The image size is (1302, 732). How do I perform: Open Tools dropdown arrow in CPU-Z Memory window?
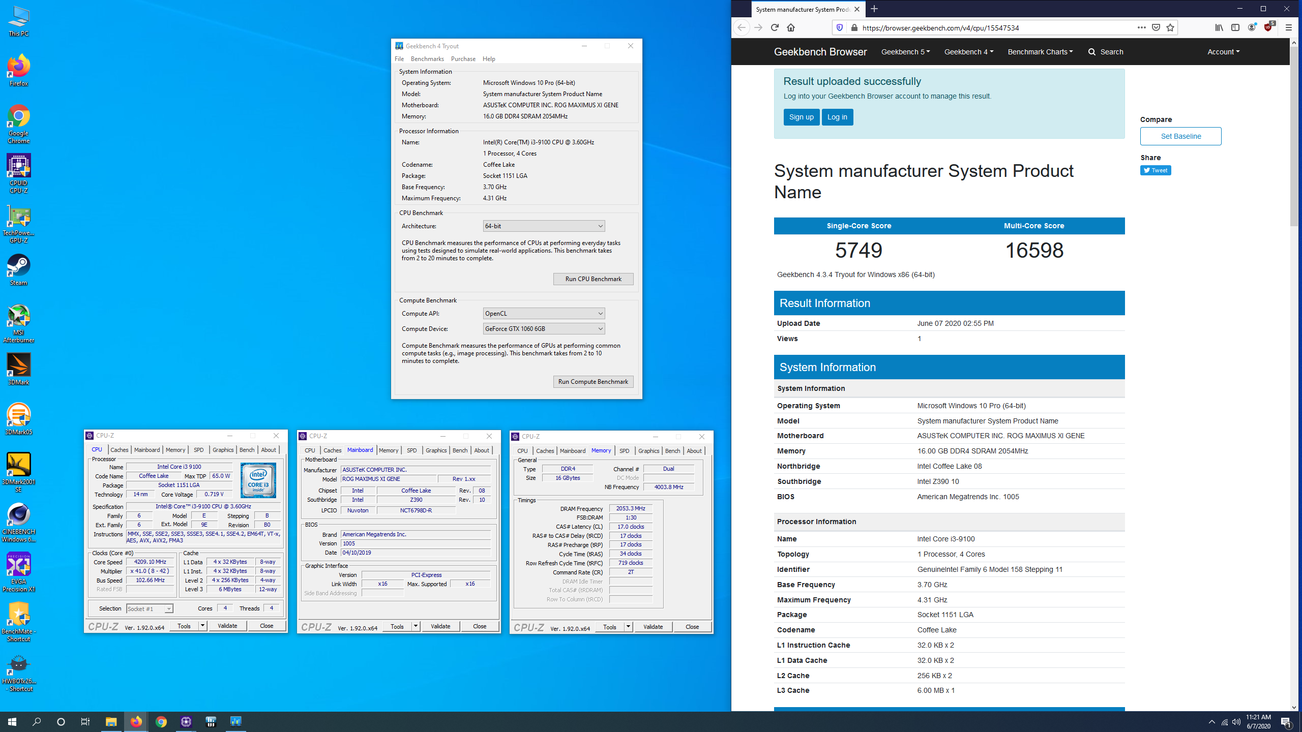click(628, 627)
